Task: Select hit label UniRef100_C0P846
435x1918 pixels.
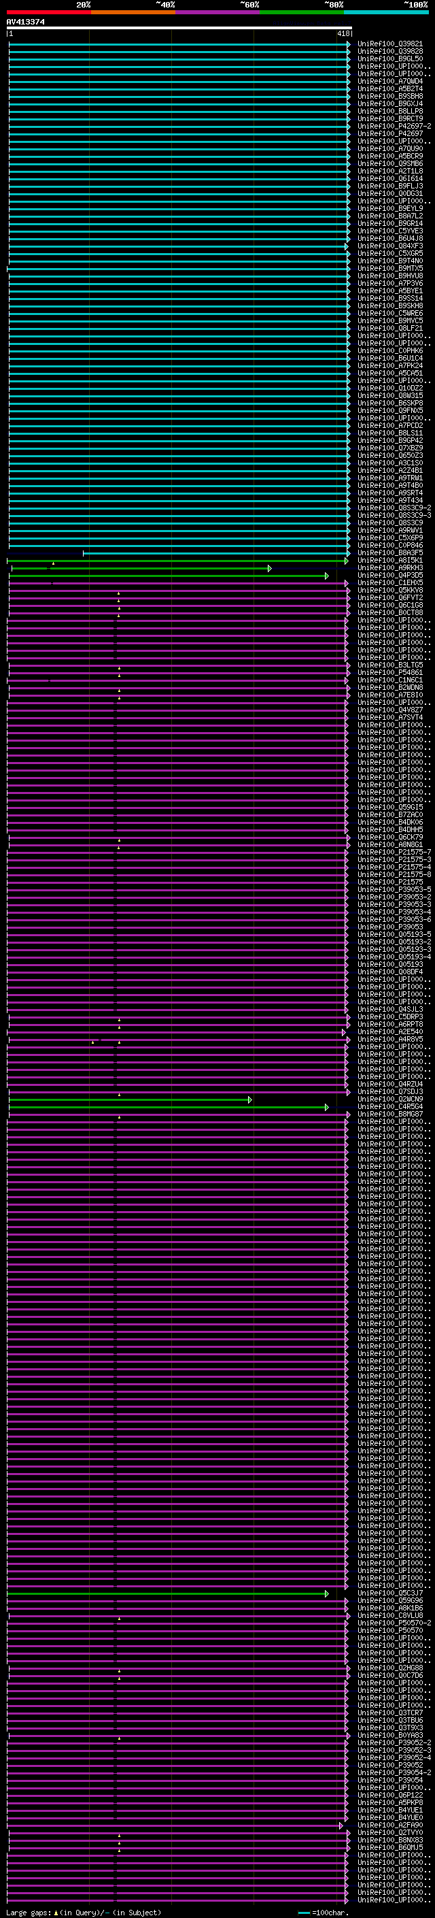Action: click(390, 545)
